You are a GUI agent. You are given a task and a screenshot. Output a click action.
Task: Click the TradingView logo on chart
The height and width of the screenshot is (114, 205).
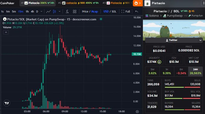7,103
